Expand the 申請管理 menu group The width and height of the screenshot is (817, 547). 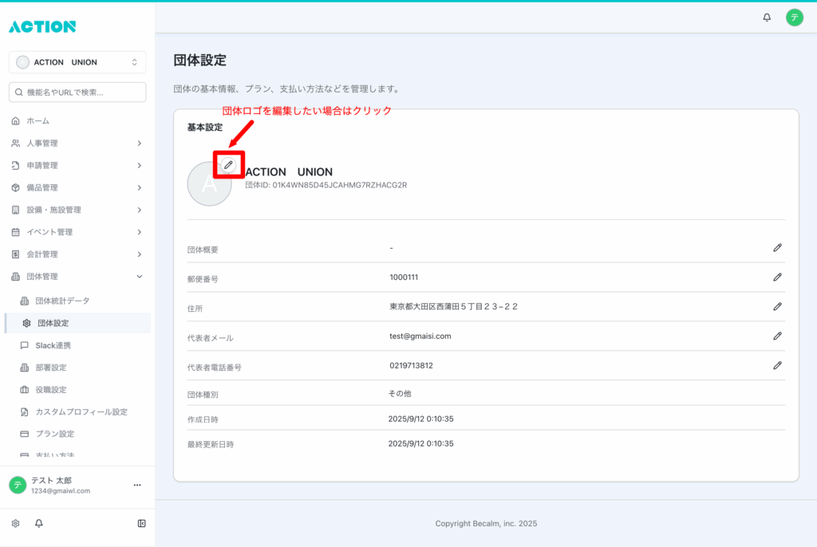tap(77, 166)
